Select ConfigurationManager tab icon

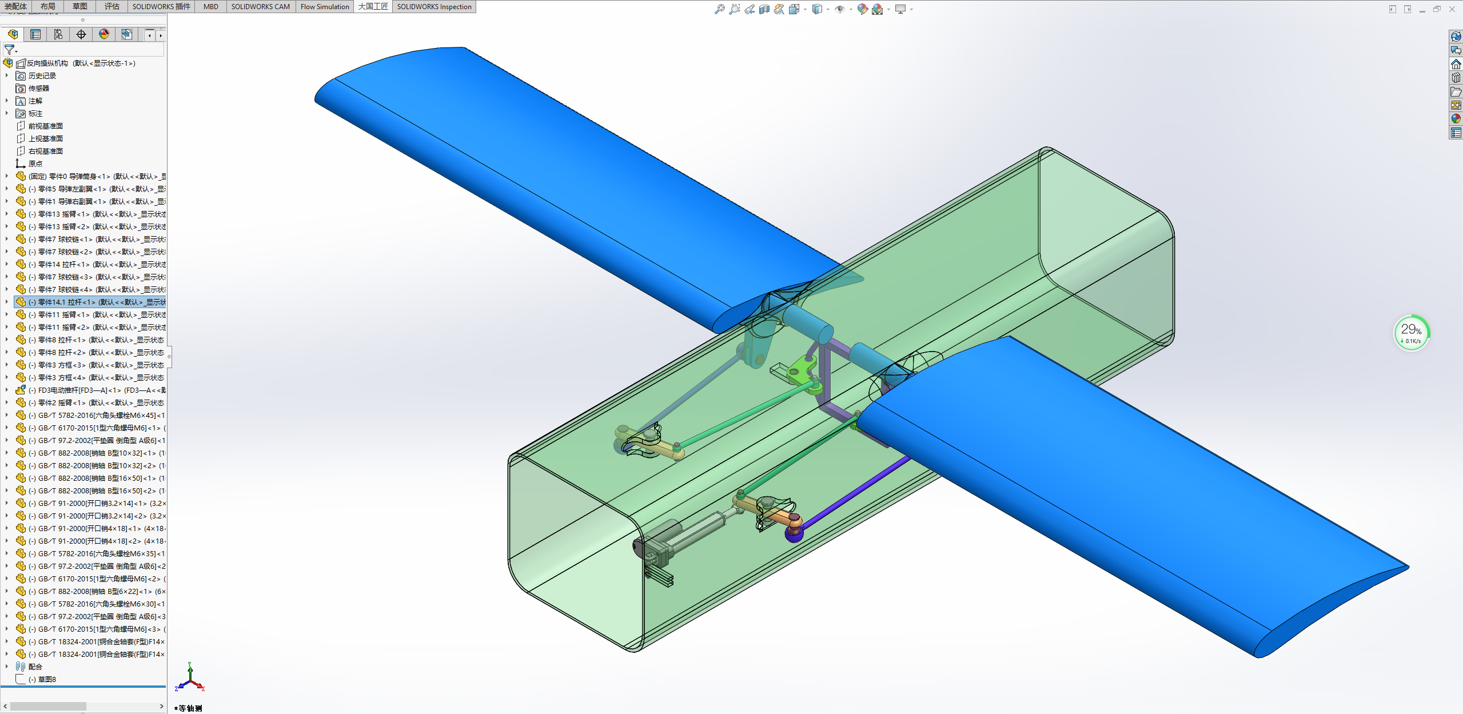coord(58,34)
